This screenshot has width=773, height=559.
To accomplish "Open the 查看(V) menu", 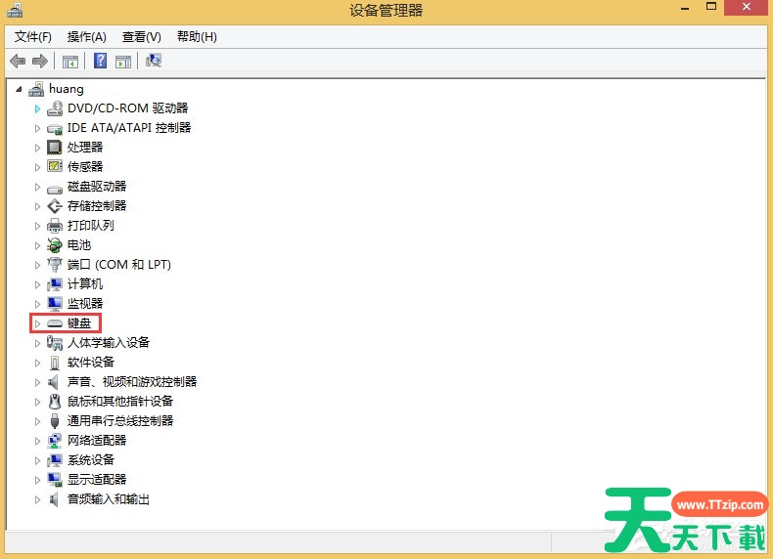I will pos(142,37).
